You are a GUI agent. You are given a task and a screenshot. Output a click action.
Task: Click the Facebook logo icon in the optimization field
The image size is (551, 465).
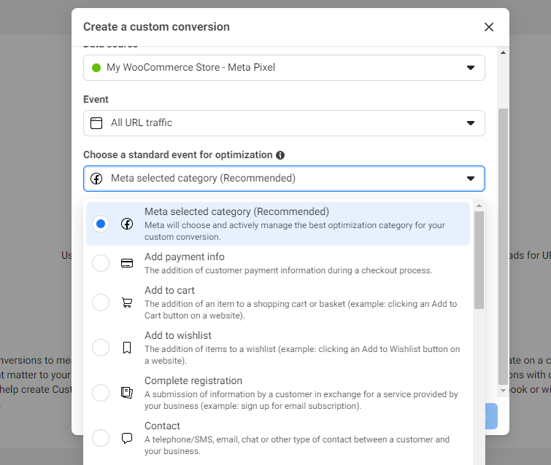tap(96, 179)
